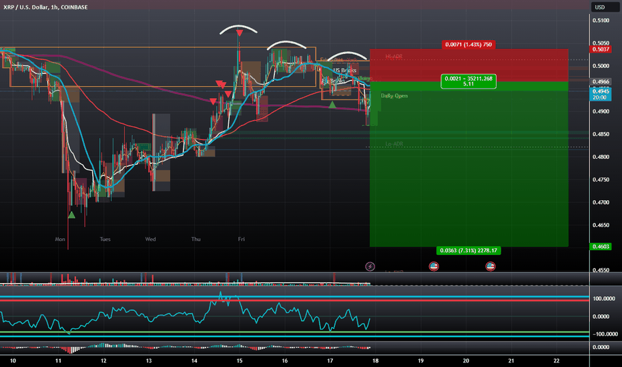The width and height of the screenshot is (622, 367).
Task: Open the second US flag economic event icon
Action: click(491, 266)
